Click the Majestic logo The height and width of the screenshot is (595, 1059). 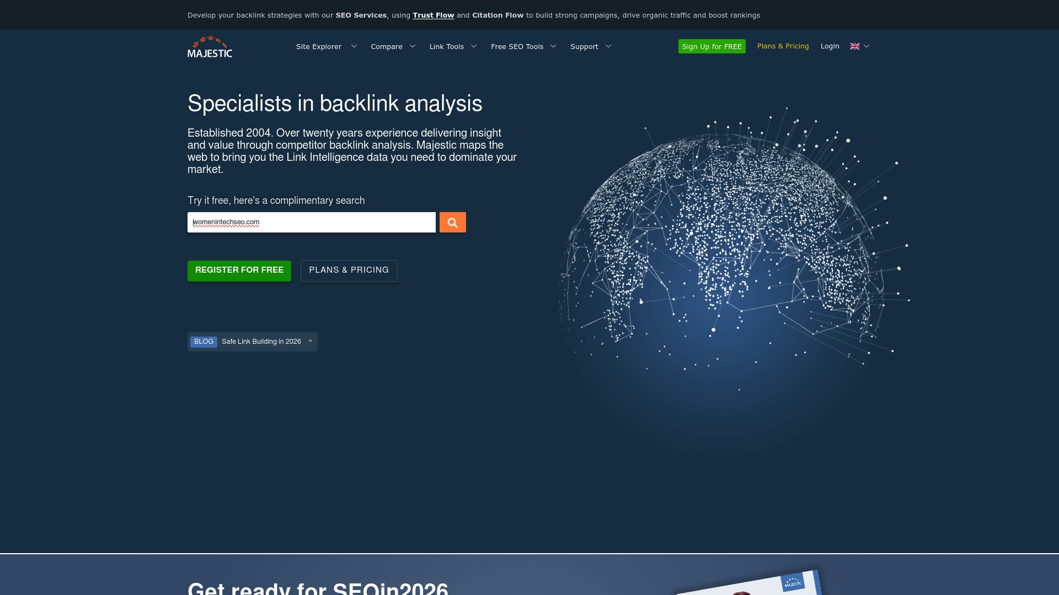(x=210, y=47)
